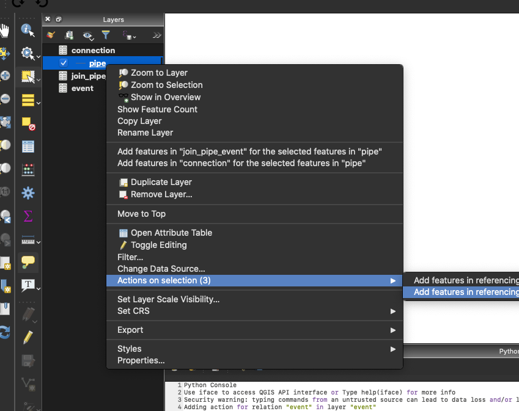The width and height of the screenshot is (519, 411).
Task: Toggle Filter Legend by Map Content funnel
Action: [x=106, y=34]
